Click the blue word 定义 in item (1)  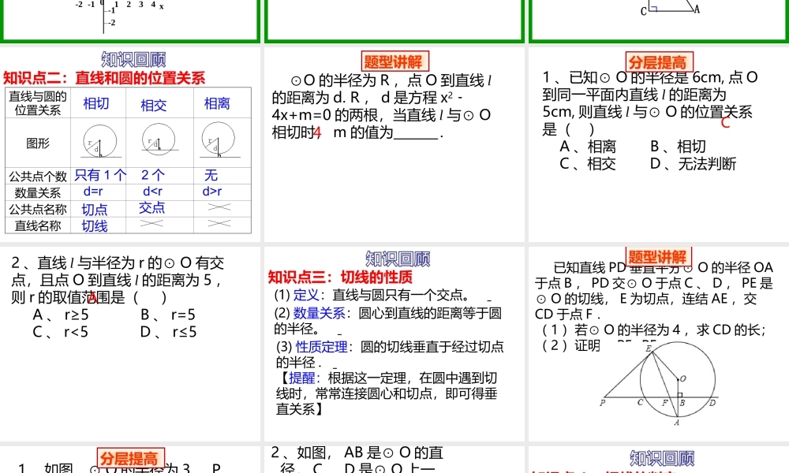click(x=306, y=295)
